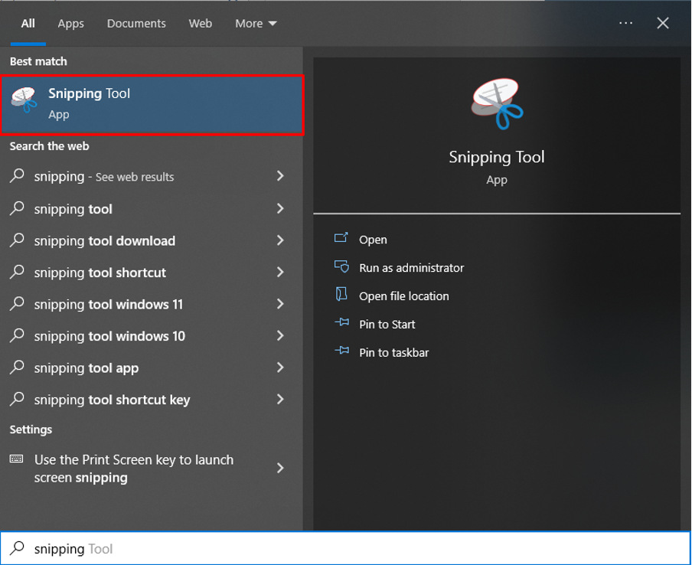Expand arrow for Print Screen key setting
The height and width of the screenshot is (565, 692).
(x=280, y=468)
